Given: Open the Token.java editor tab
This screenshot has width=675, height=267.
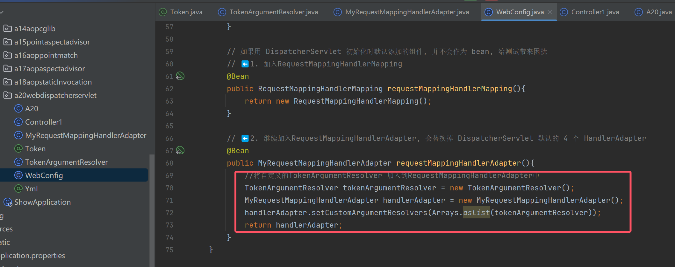Looking at the screenshot, I should pyautogui.click(x=181, y=12).
